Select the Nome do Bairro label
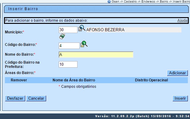 (20, 54)
